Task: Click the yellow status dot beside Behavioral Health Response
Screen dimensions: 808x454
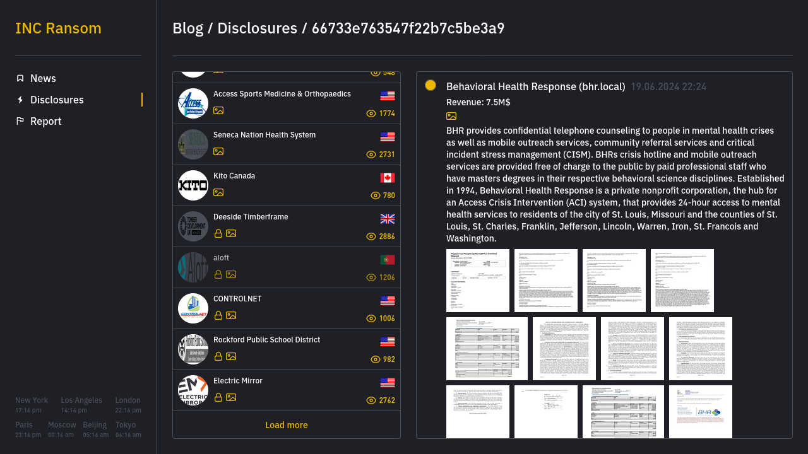Action: point(431,85)
